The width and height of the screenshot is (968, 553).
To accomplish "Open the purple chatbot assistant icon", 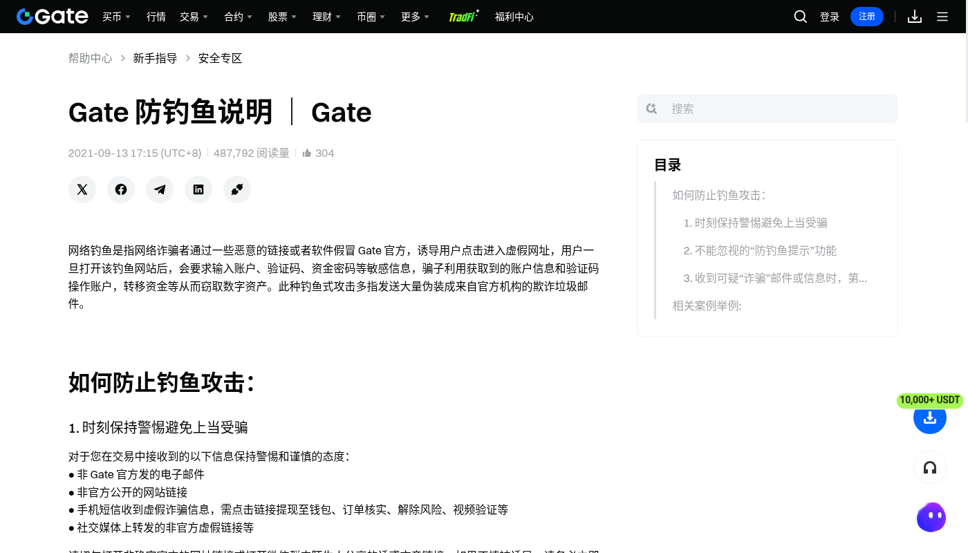I will (x=931, y=517).
